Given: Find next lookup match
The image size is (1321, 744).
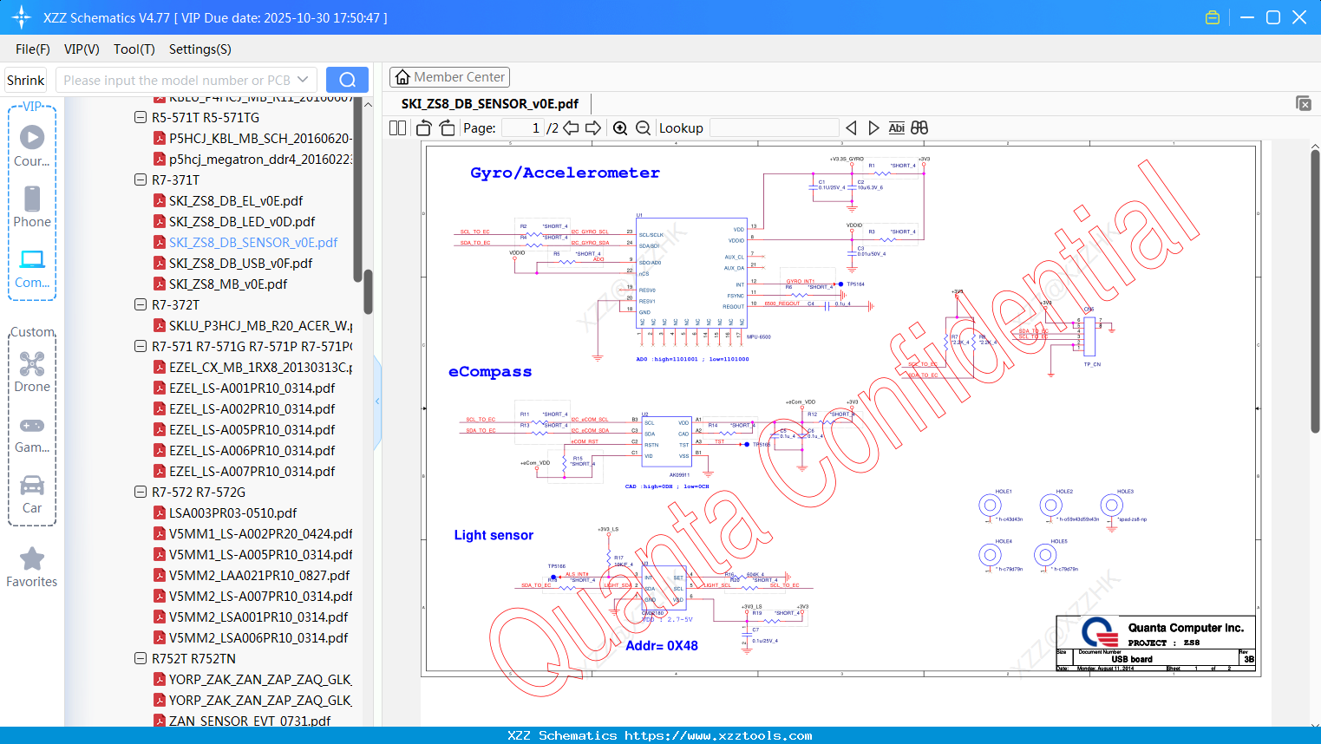Looking at the screenshot, I should pos(873,128).
